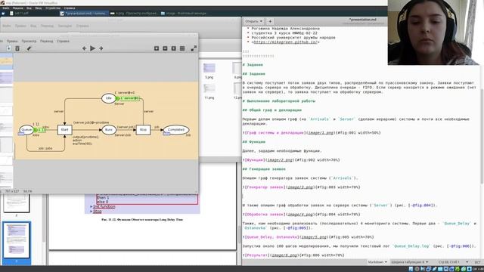The image size is (484, 272).
Task: Click image/1.png reference in editor
Action: (321, 133)
